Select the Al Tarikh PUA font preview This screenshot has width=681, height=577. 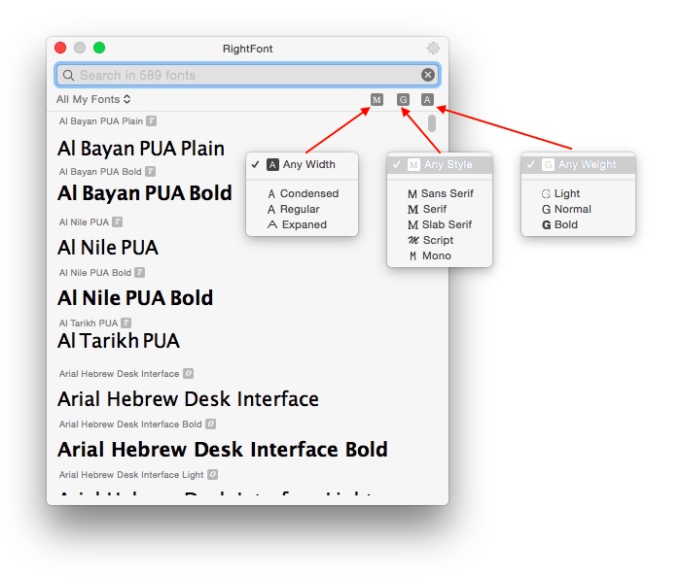click(119, 341)
